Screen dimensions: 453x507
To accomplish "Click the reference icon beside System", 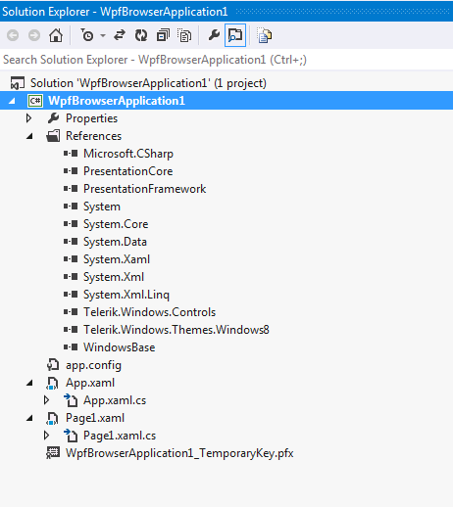I will point(71,206).
